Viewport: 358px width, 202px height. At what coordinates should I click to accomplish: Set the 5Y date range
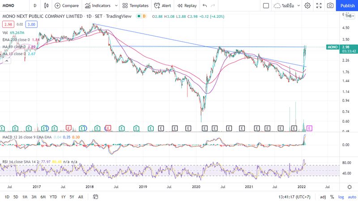[x=72, y=197]
